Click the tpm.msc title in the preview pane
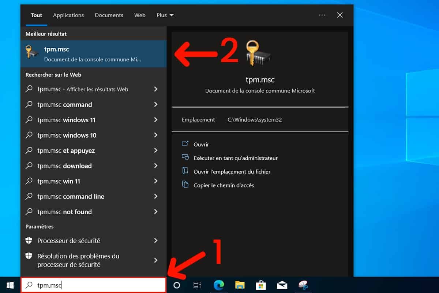Viewport: 439px width, 293px height. click(260, 79)
